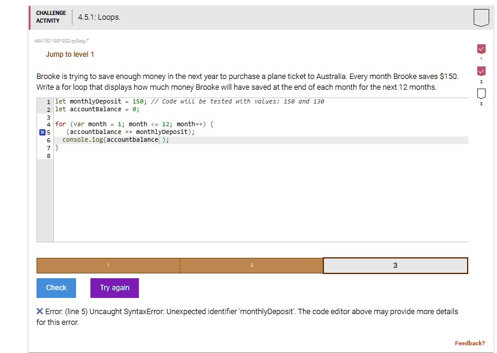Select progress bar segment 3
The width and height of the screenshot is (497, 353).
point(395,266)
